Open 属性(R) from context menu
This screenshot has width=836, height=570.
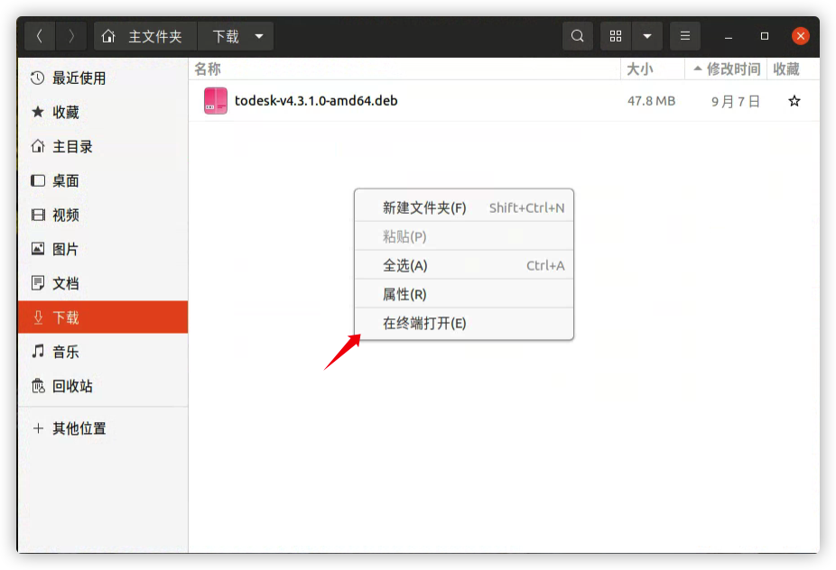tap(404, 294)
